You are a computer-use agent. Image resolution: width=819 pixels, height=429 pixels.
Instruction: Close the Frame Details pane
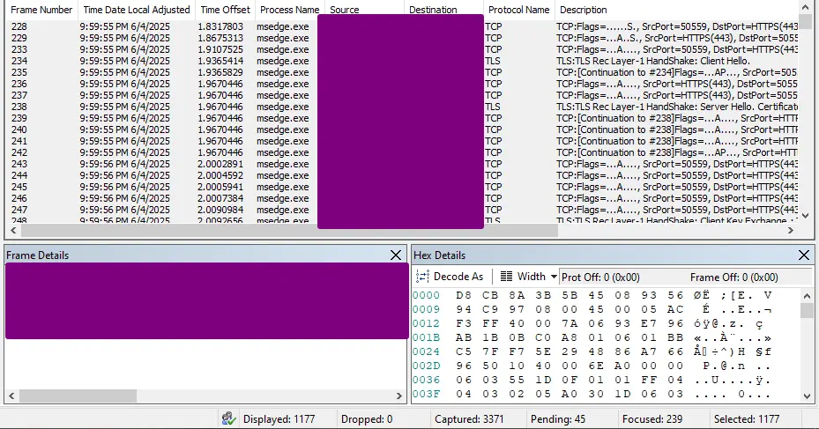[x=396, y=255]
